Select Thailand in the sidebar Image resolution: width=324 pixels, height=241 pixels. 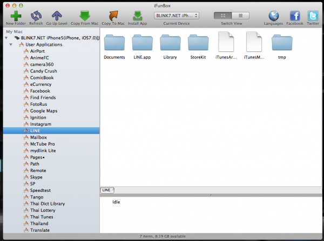tap(51, 223)
